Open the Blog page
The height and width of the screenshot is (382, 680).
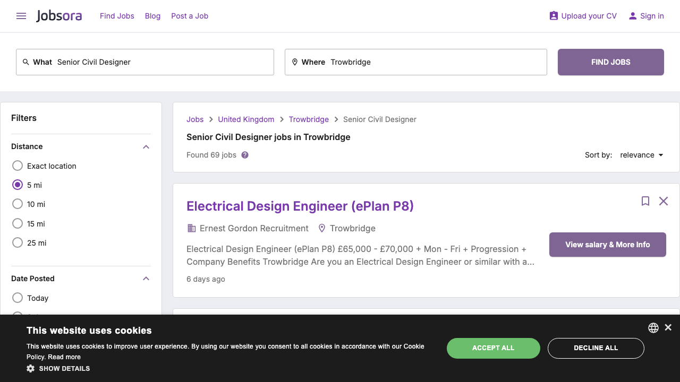pos(152,16)
